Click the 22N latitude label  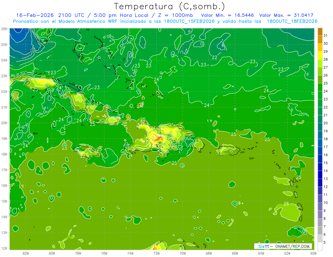point(4,91)
